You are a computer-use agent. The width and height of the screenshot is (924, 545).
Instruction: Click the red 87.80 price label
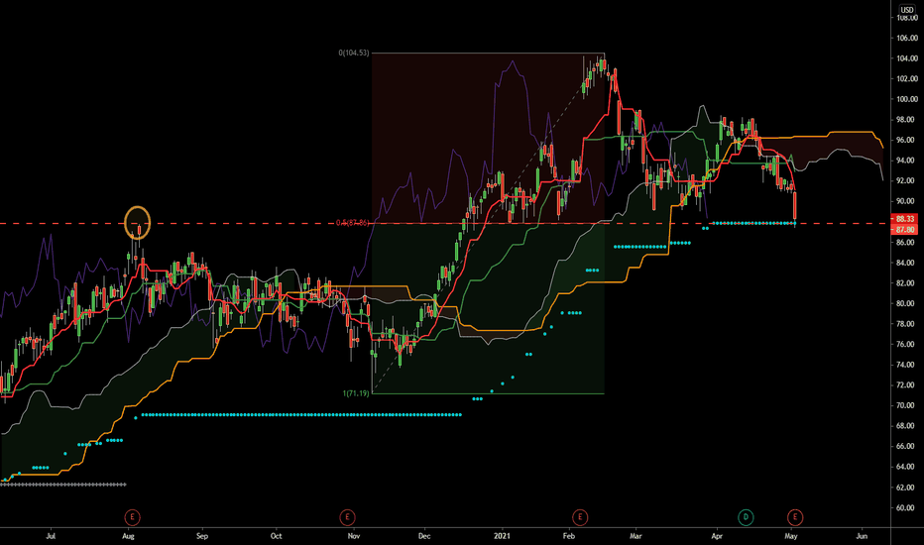coord(905,230)
